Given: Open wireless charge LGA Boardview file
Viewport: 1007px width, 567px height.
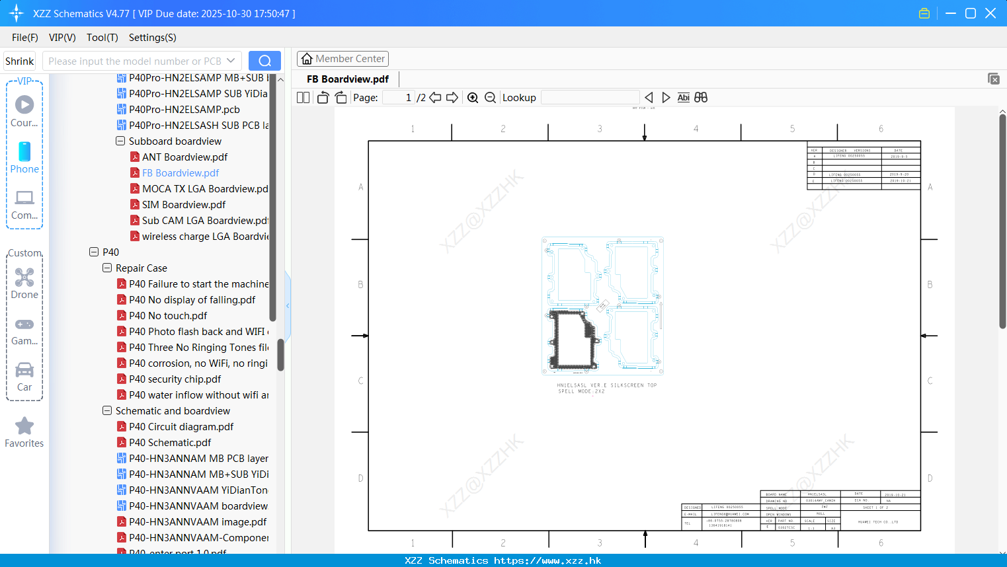Looking at the screenshot, I should [x=205, y=236].
